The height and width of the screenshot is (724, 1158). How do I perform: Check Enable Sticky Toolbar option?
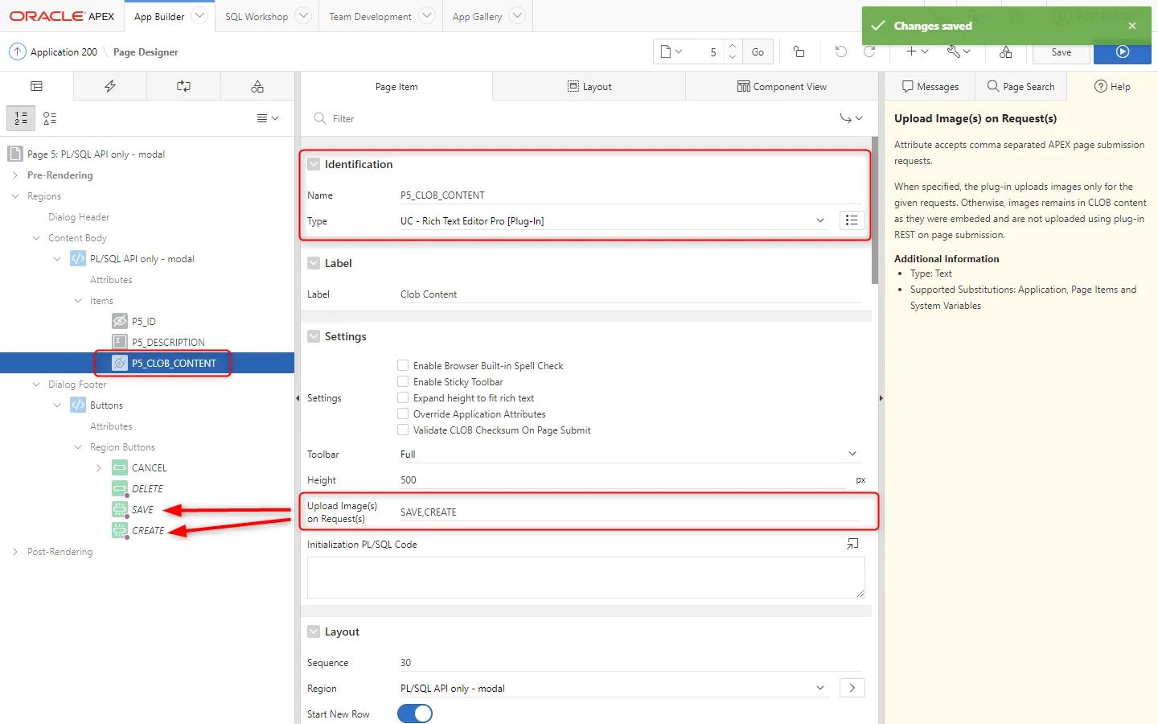(x=403, y=382)
